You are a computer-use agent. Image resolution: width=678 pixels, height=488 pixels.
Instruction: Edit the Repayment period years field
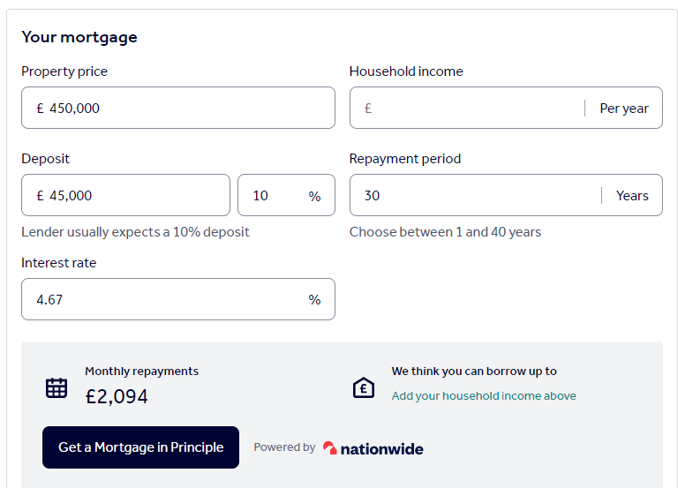[472, 196]
